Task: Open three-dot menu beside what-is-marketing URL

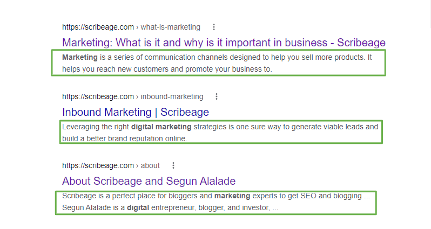Action: pyautogui.click(x=213, y=27)
